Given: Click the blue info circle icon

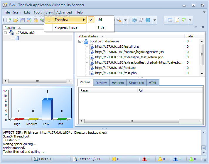Looking at the screenshot, I should (148, 20).
